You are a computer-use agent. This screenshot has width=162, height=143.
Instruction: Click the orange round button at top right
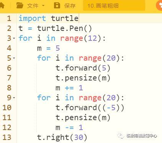click(159, 5)
